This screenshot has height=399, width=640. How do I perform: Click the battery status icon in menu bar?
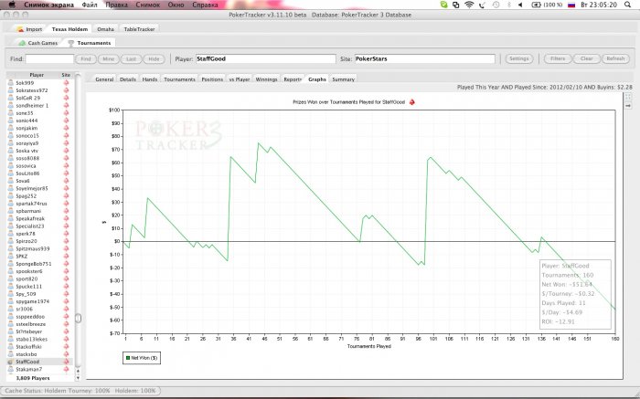536,5
